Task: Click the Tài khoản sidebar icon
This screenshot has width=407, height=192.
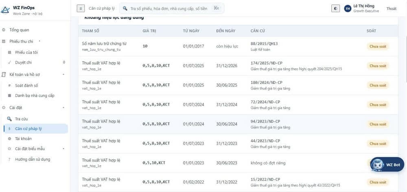Action: tap(10, 139)
